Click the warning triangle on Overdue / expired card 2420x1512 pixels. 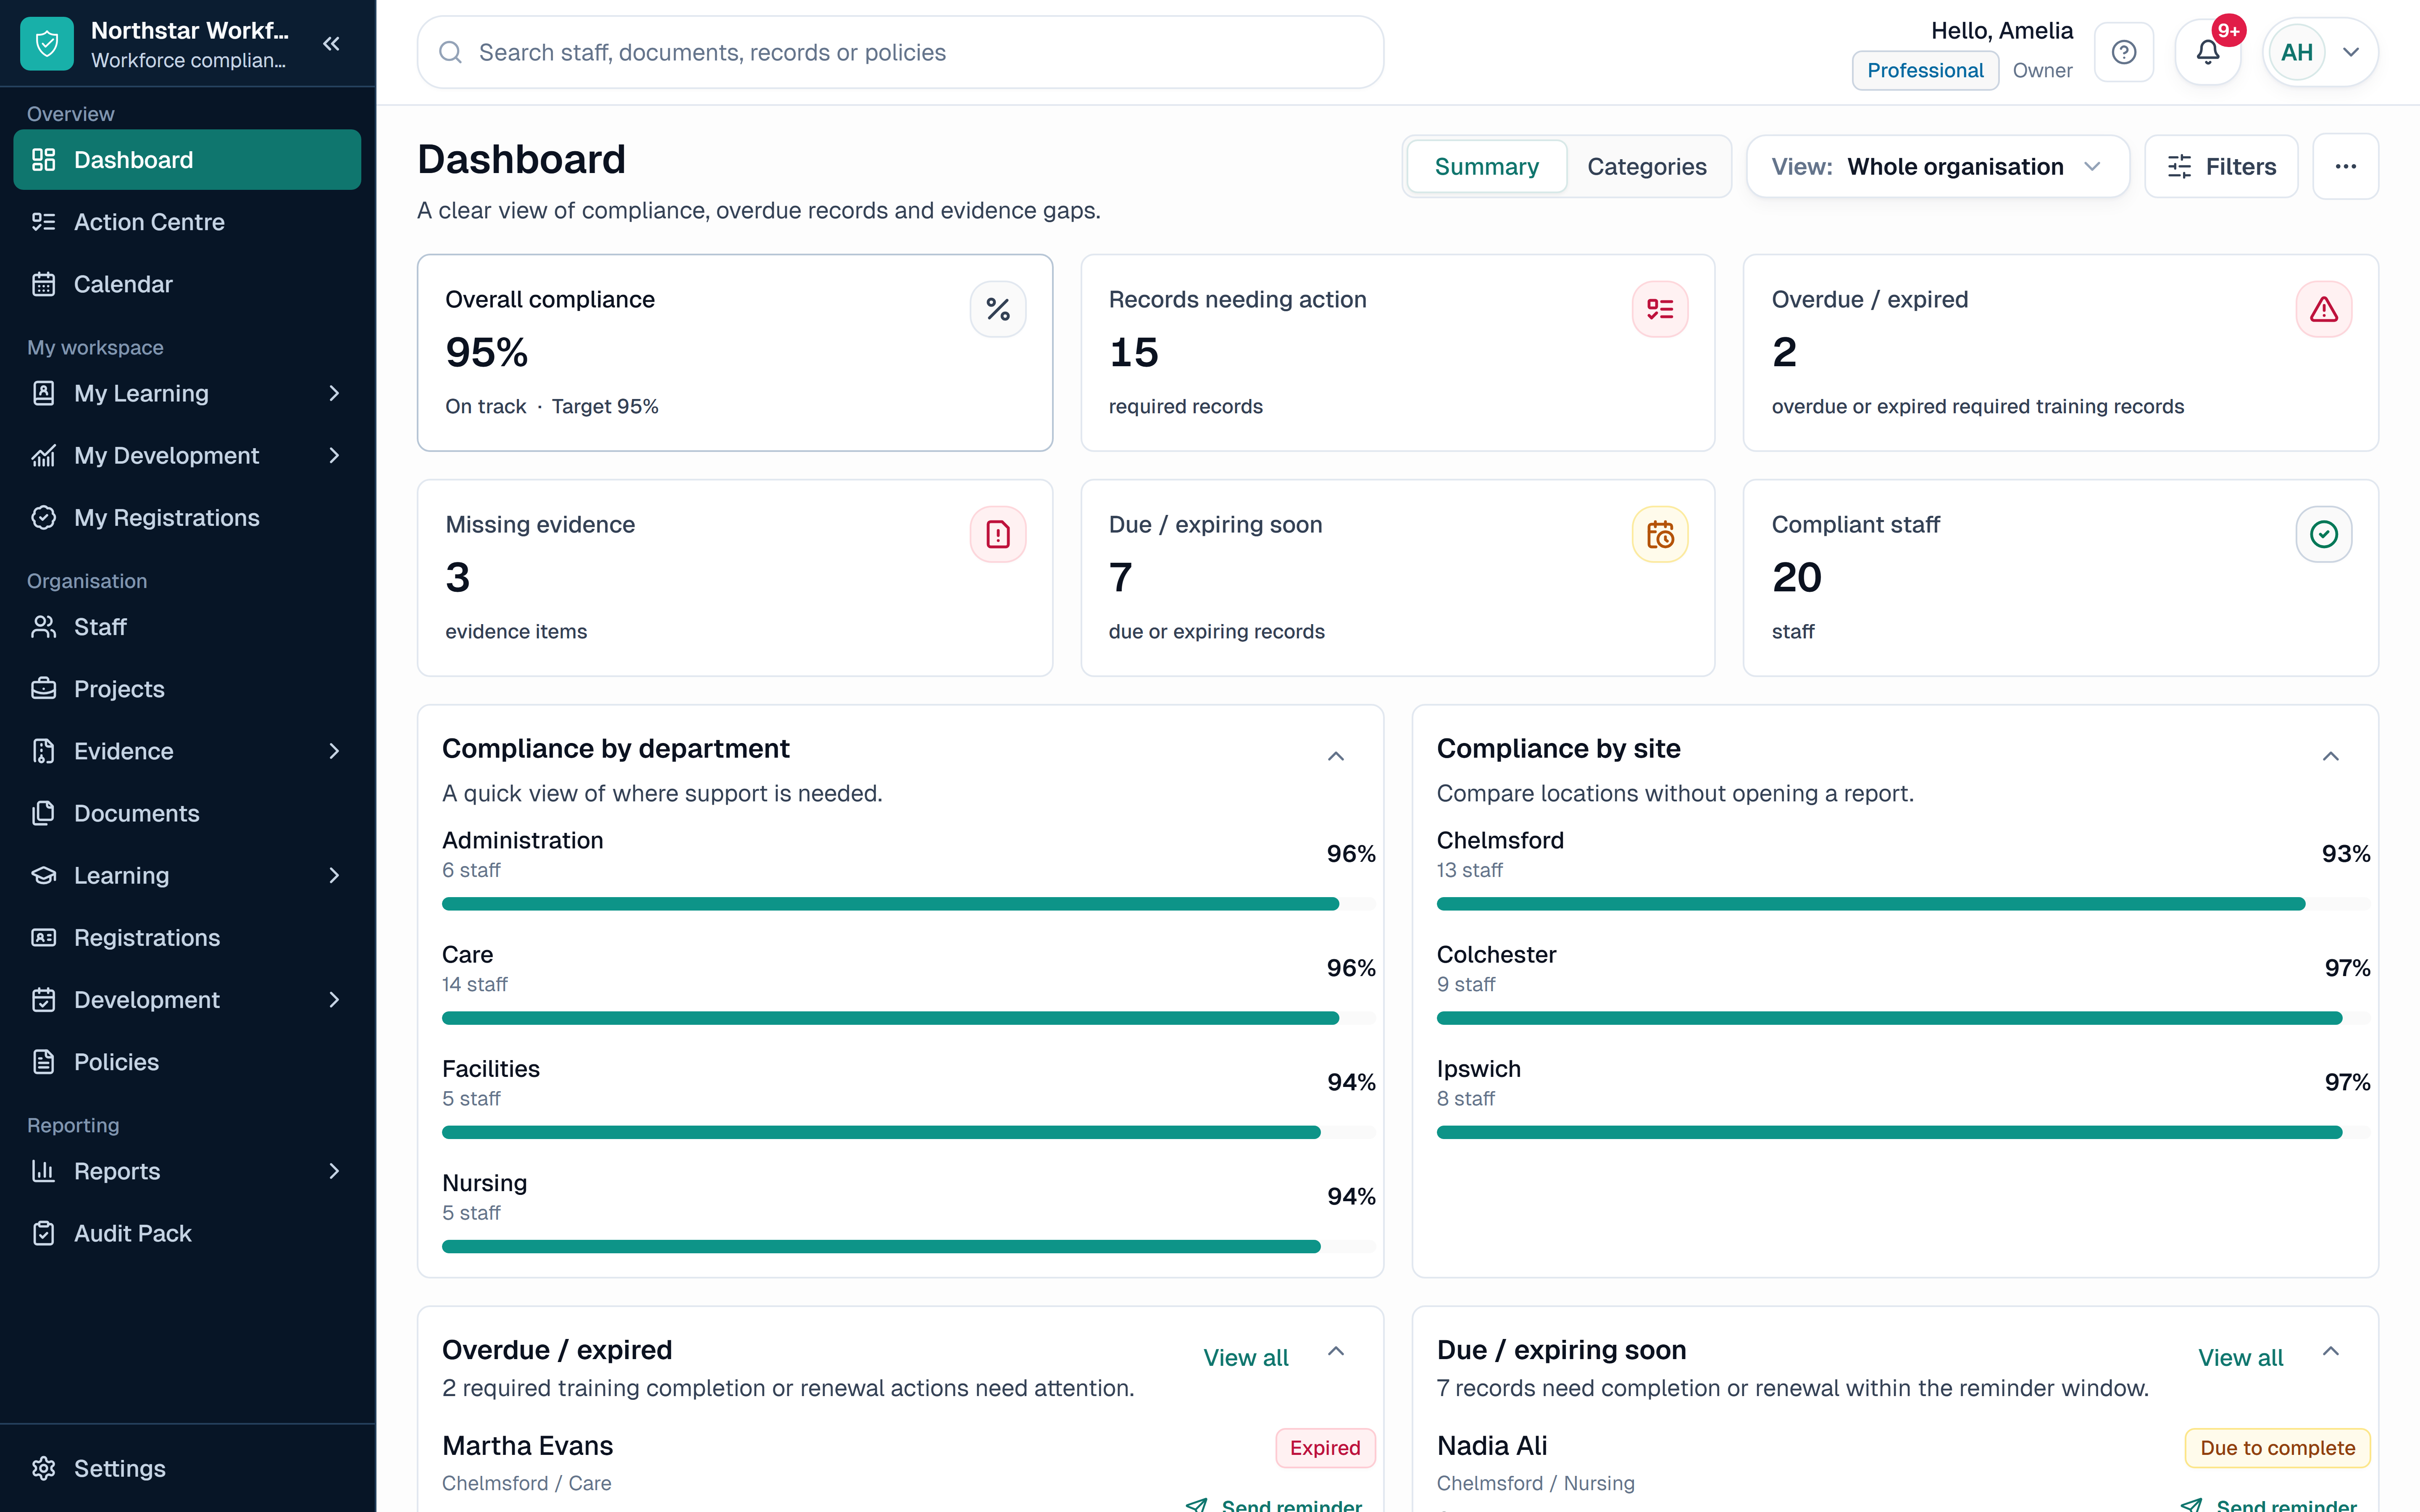pyautogui.click(x=2324, y=309)
